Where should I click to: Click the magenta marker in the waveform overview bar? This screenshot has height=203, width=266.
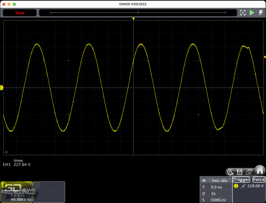click(x=138, y=12)
